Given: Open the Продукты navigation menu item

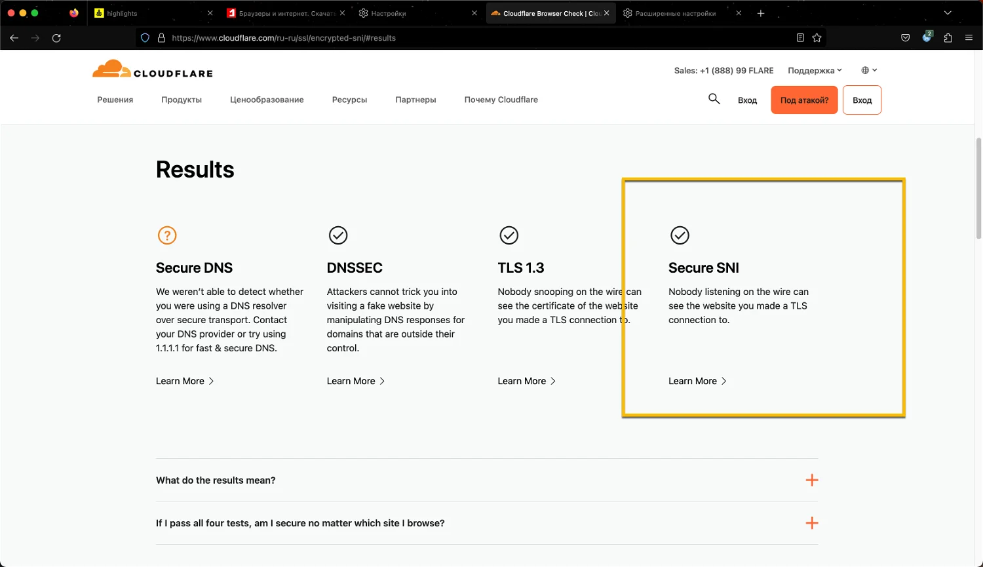Looking at the screenshot, I should [x=182, y=100].
